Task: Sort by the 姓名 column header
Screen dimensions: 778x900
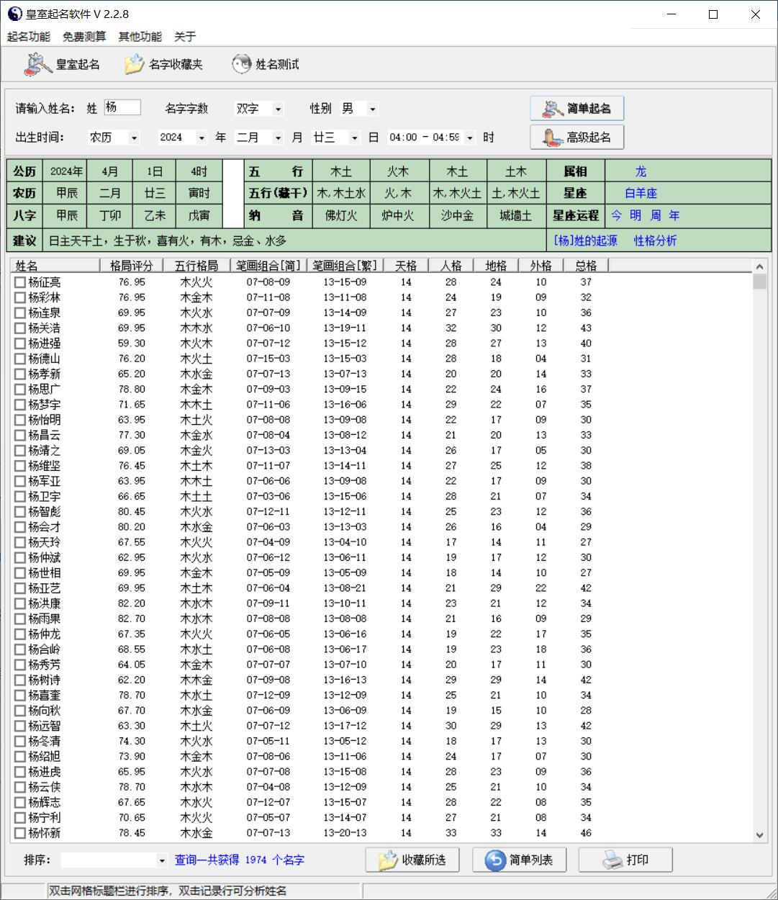Action: coord(55,266)
